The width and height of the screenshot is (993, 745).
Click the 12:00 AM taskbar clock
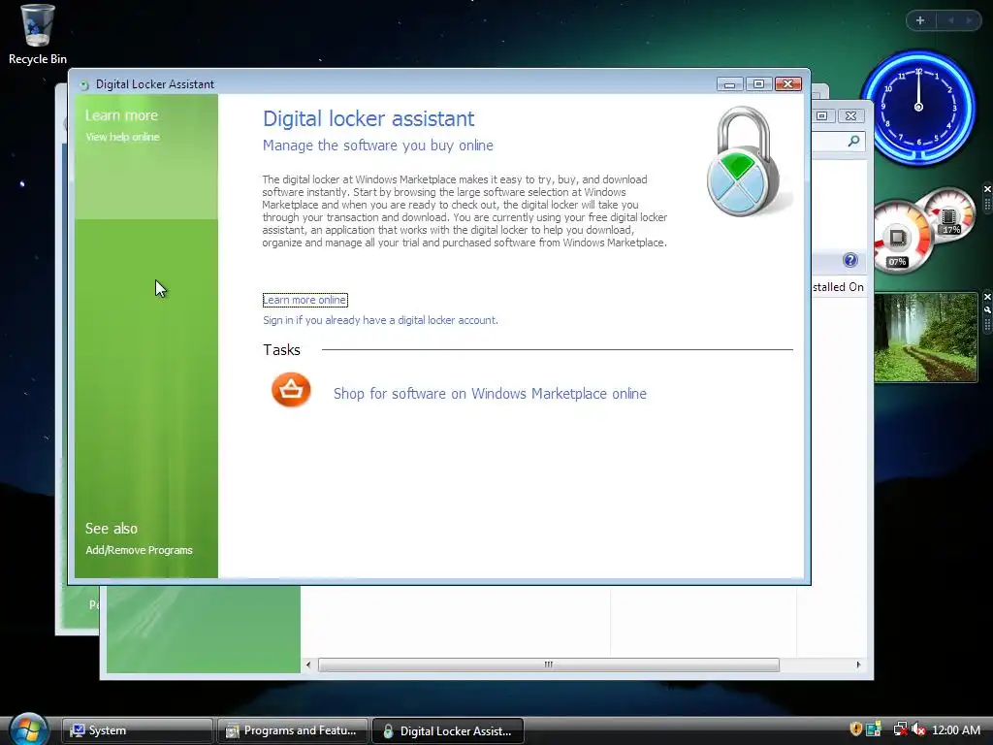tap(956, 729)
